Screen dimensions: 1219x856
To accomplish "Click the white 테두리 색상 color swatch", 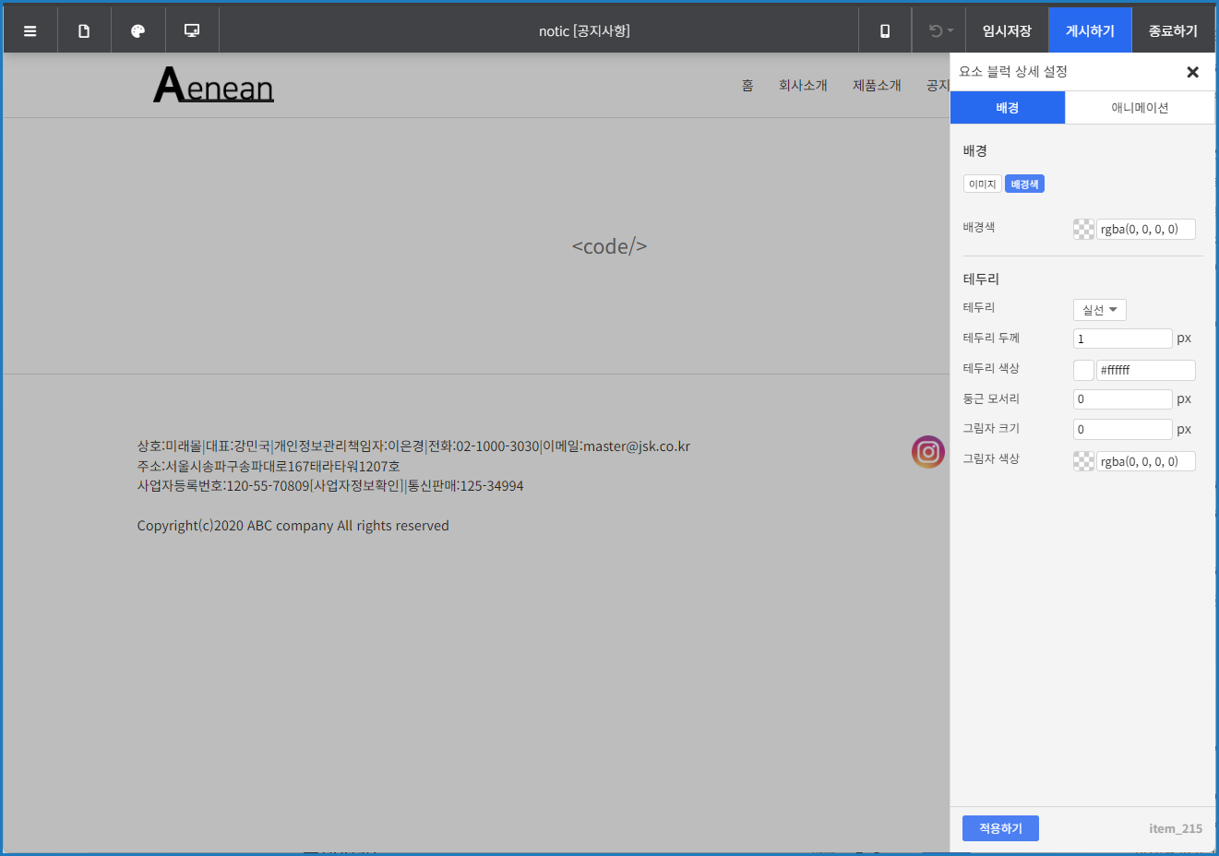I will coord(1082,369).
